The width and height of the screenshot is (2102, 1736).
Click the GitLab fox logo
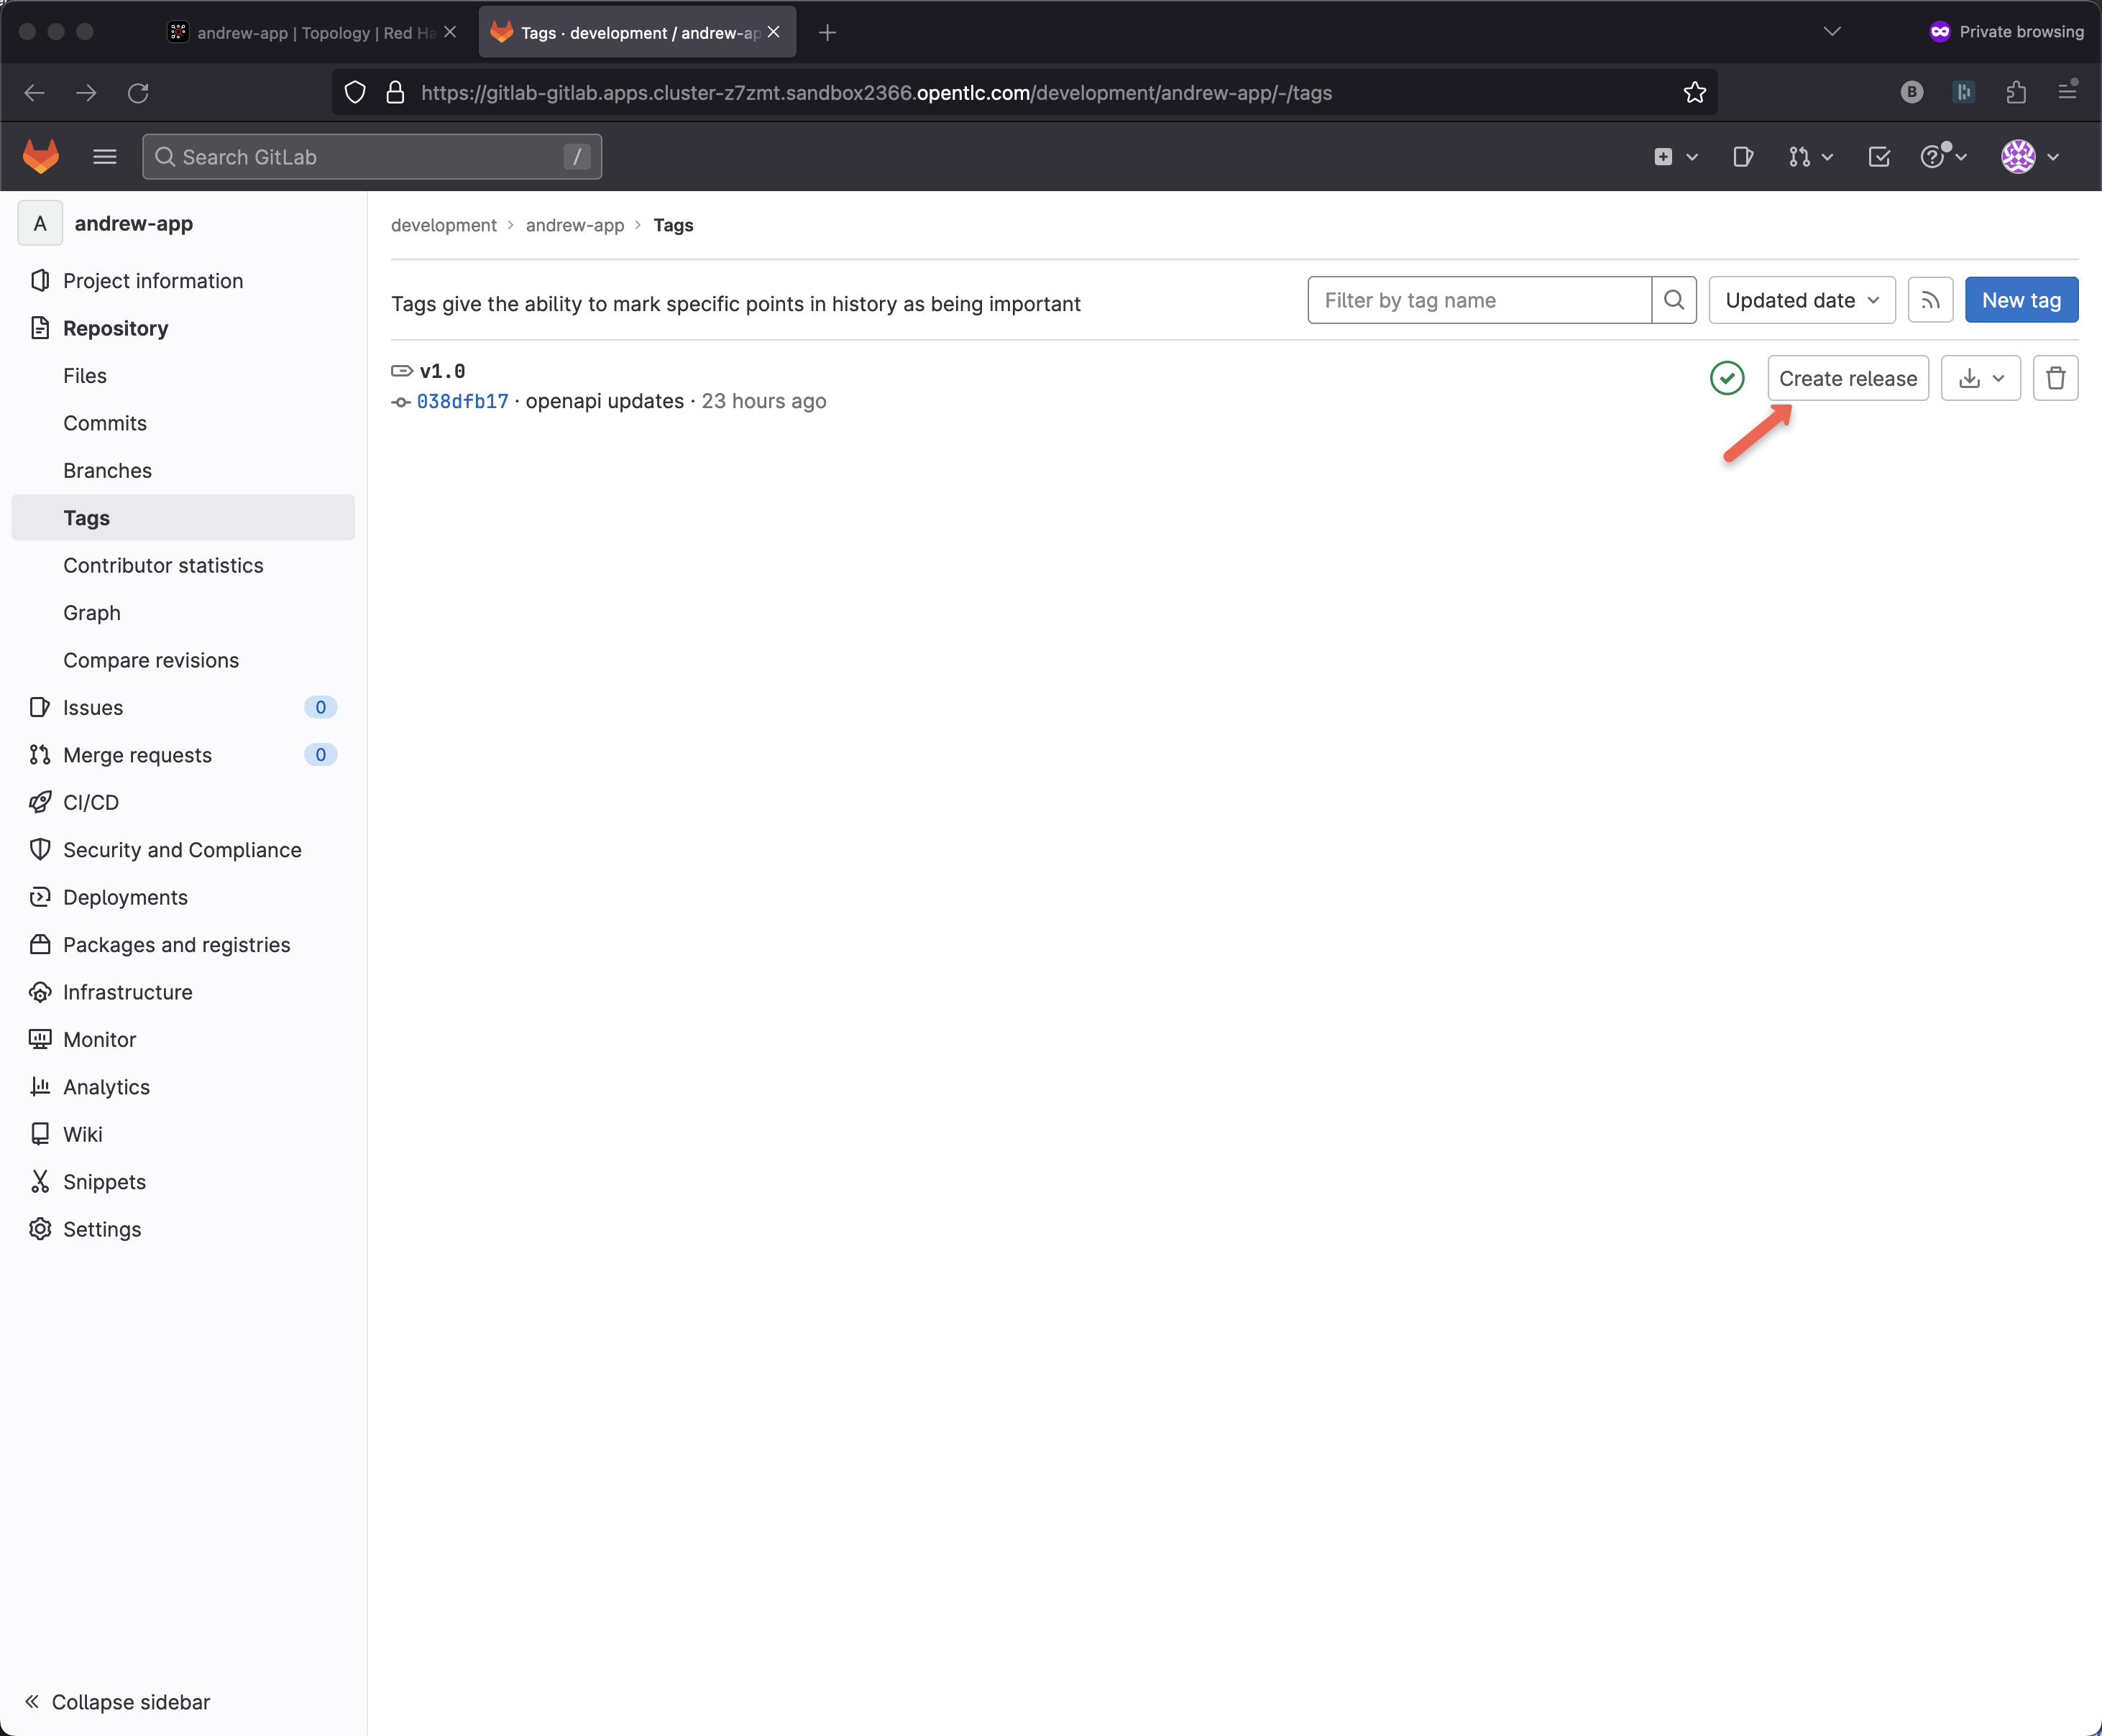click(x=40, y=157)
